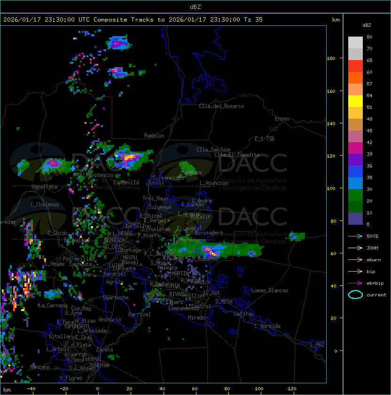Click the pink bip arrow in legend
This screenshot has width=391, height=395.
[x=355, y=272]
